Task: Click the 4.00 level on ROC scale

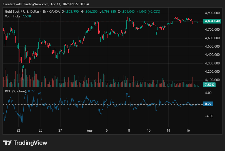Action: tap(208, 93)
